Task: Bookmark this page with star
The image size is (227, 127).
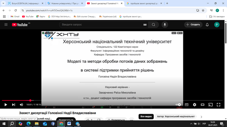Action: point(203,10)
